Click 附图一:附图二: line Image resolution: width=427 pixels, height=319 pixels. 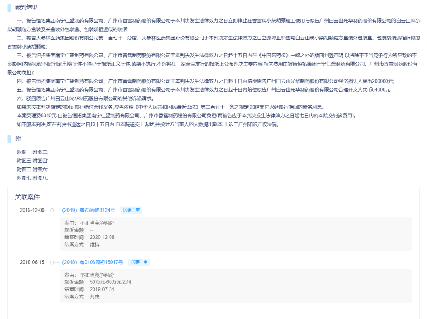(32, 152)
